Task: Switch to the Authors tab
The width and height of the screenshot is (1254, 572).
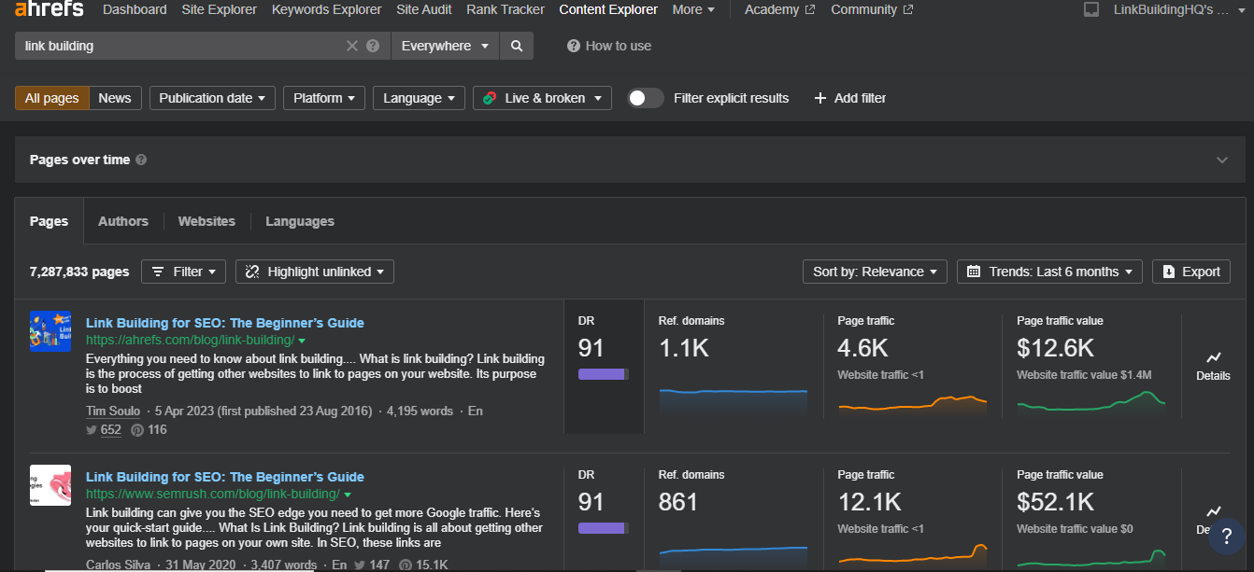Action: (123, 221)
